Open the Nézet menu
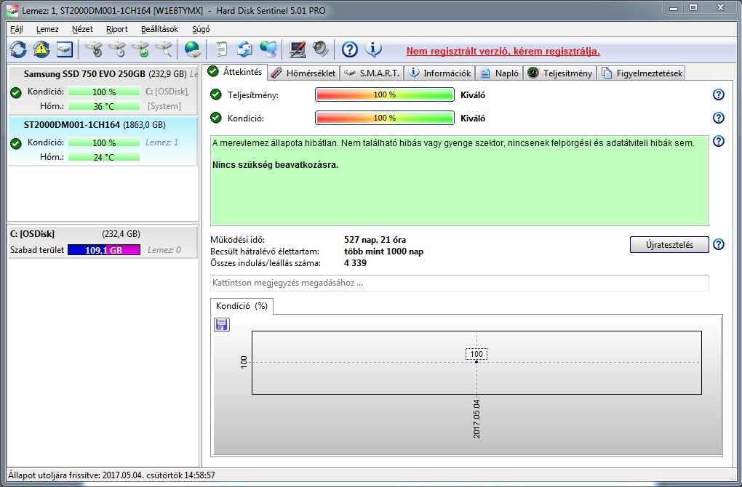The height and width of the screenshot is (487, 742). point(82,29)
